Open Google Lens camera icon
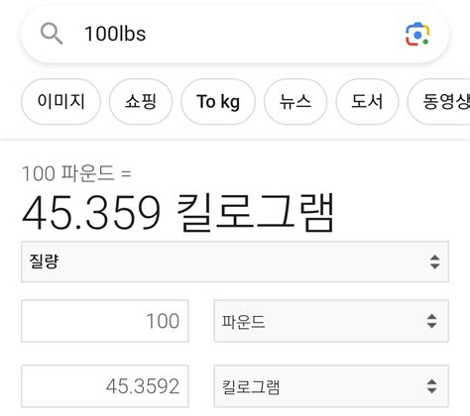The width and height of the screenshot is (470, 416). tap(417, 34)
